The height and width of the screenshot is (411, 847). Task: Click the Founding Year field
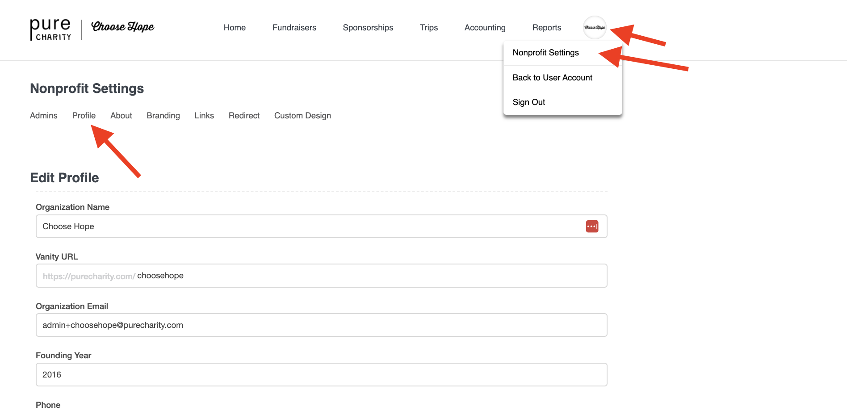(x=321, y=375)
